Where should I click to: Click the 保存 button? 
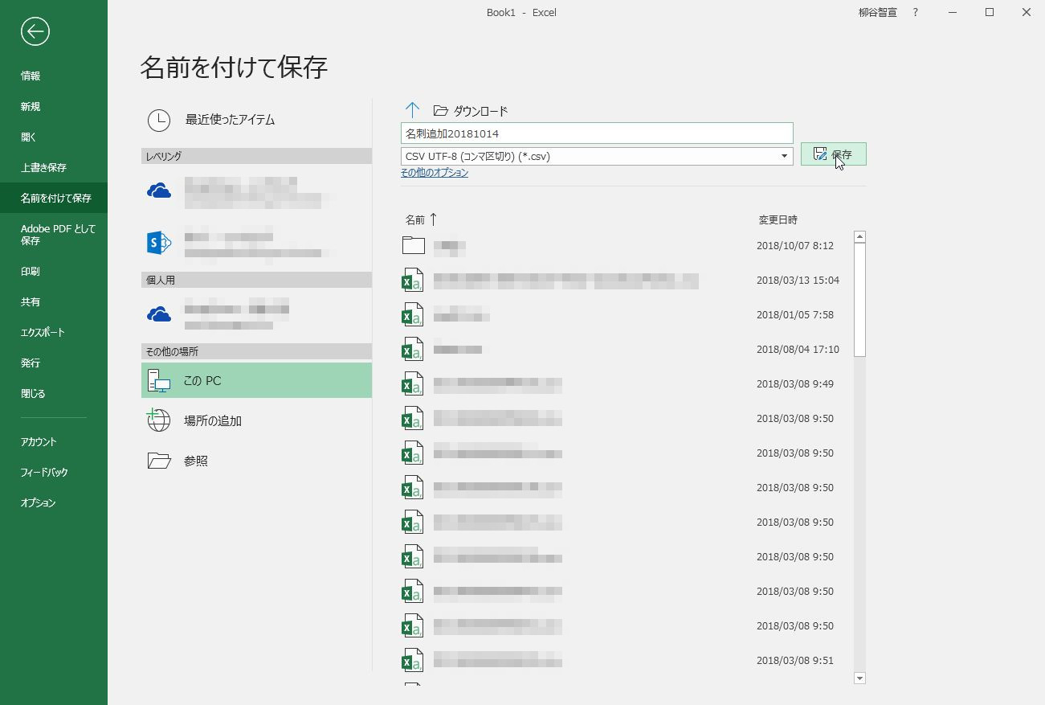point(833,154)
